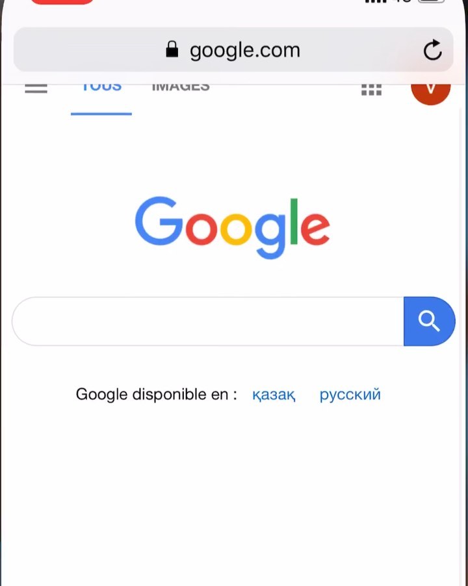
Task: Open the Google apps grid
Action: 371,90
